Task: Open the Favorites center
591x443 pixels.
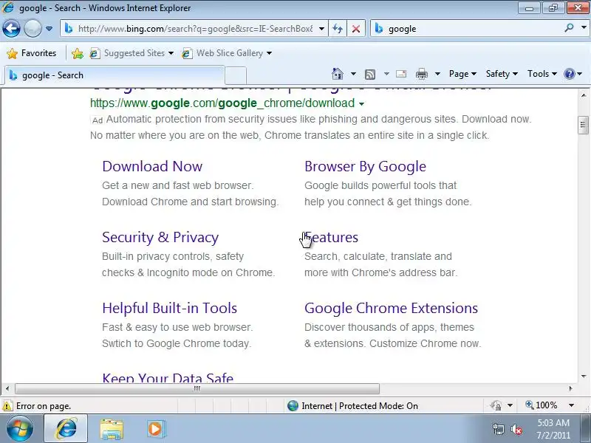Action: coord(32,53)
